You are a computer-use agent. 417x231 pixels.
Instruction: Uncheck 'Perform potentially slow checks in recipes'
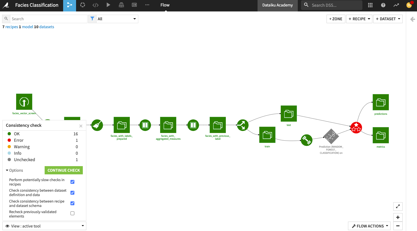click(72, 182)
